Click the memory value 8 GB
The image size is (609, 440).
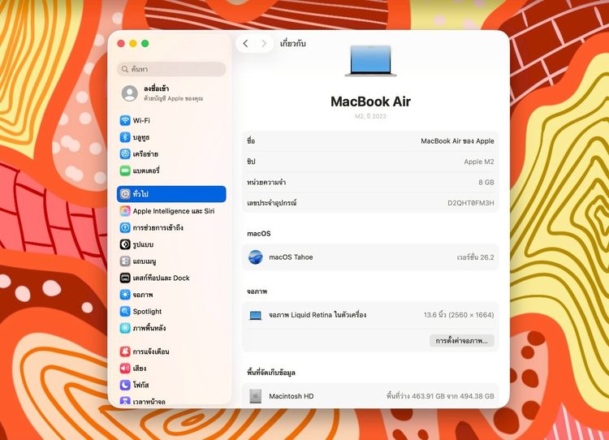[486, 182]
